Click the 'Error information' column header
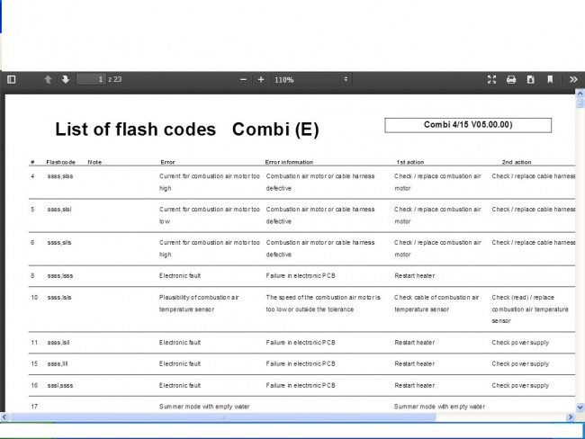 coord(289,162)
